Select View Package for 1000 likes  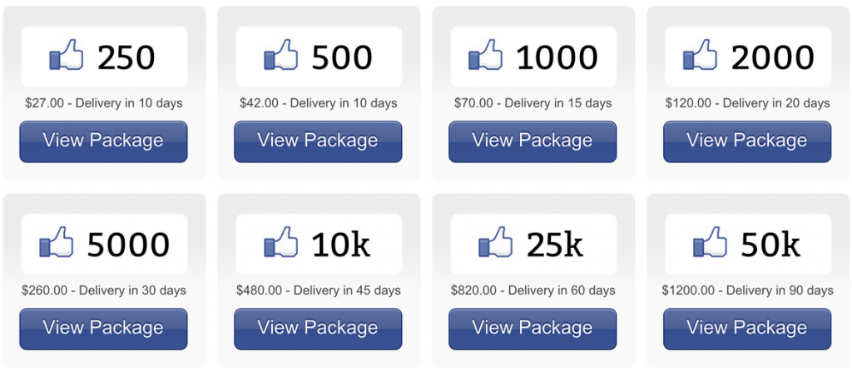[532, 141]
